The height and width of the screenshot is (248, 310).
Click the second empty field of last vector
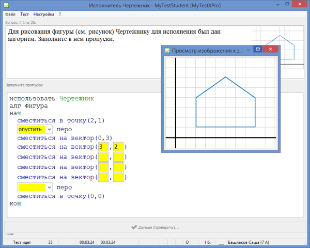(118, 177)
